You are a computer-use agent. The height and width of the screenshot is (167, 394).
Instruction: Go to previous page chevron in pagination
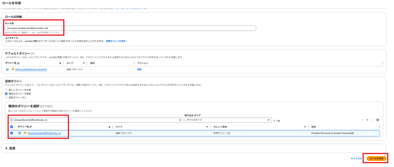pyautogui.click(x=362, y=120)
